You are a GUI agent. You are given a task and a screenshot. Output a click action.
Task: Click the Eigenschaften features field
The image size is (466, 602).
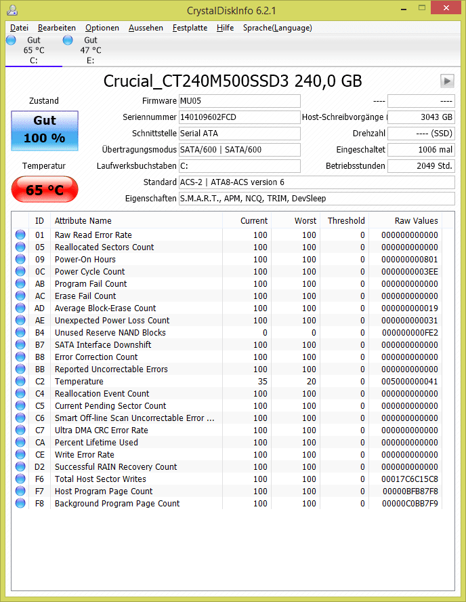[x=317, y=199]
